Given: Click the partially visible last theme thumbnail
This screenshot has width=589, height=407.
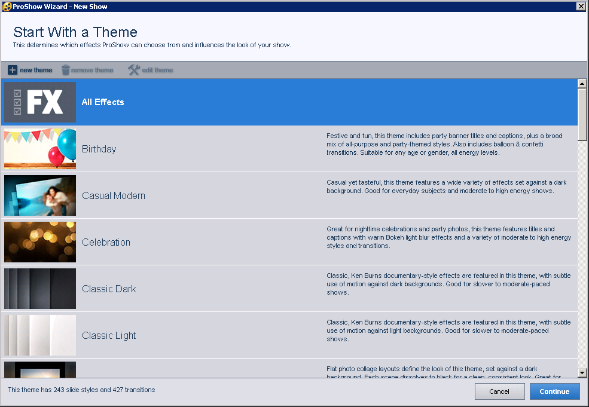Looking at the screenshot, I should pos(40,369).
